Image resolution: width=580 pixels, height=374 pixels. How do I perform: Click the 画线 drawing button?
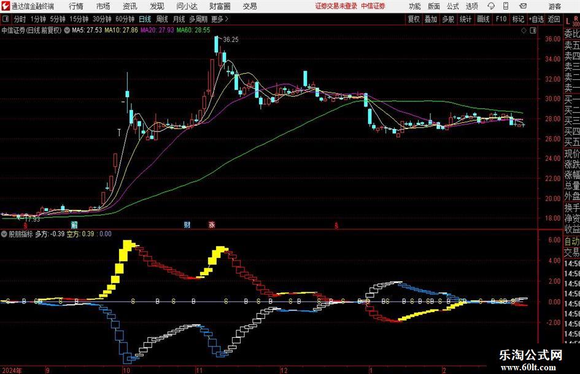(x=483, y=19)
